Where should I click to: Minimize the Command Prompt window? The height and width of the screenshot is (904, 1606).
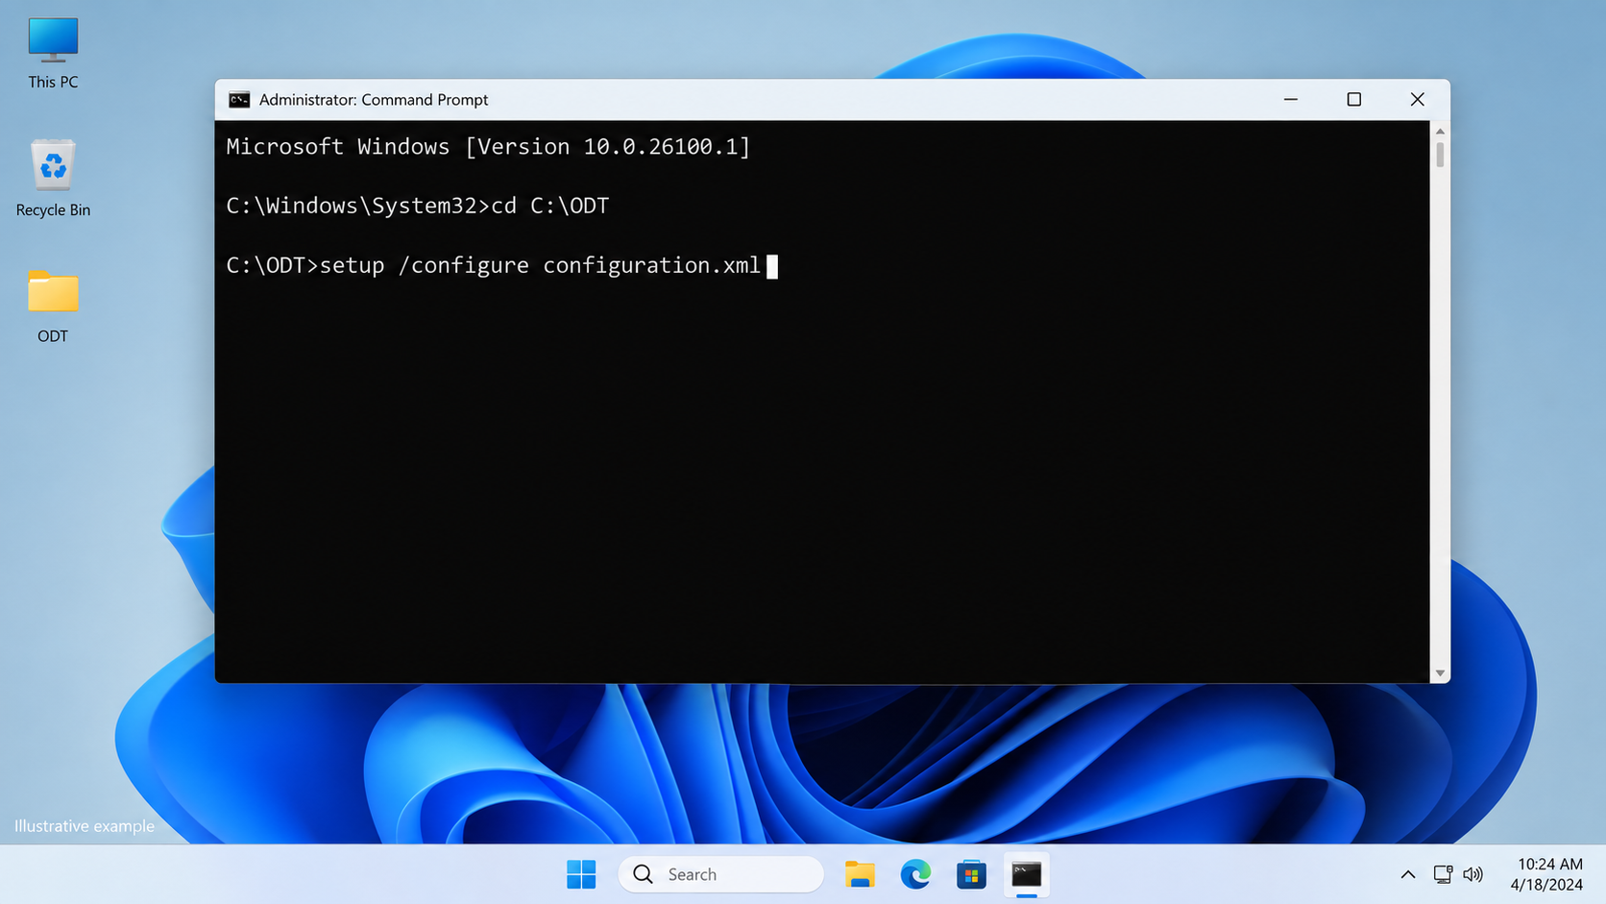point(1291,100)
